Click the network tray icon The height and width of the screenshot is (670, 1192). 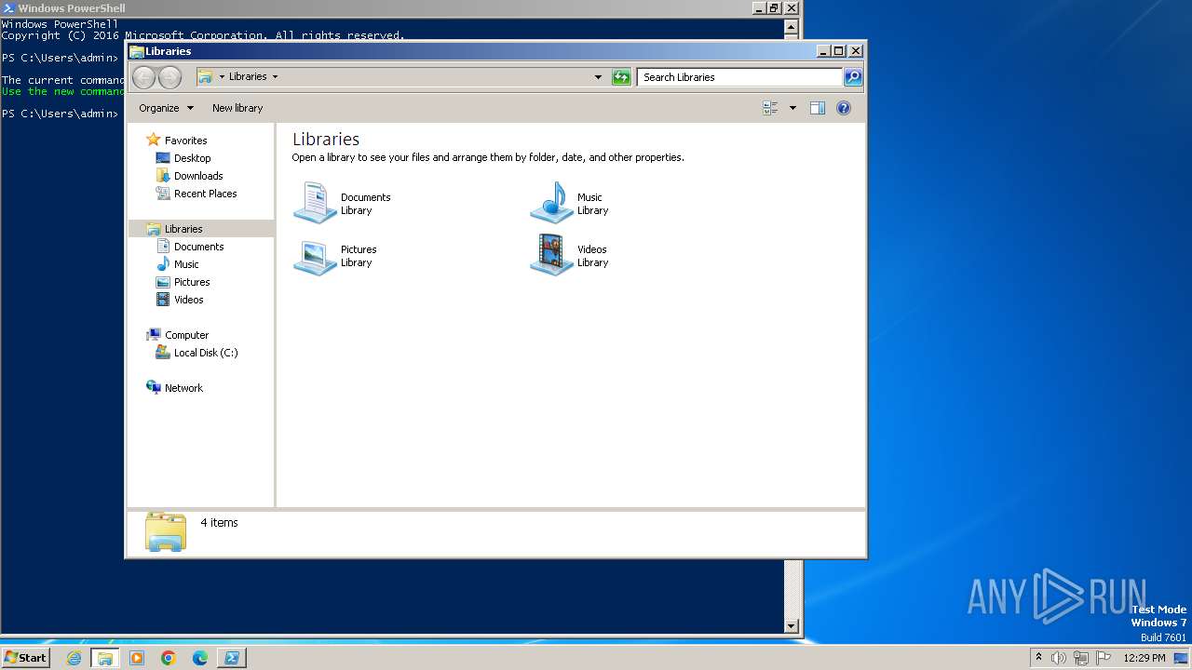(x=1081, y=658)
